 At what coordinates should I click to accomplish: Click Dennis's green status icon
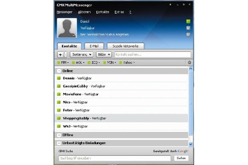pyautogui.click(x=59, y=78)
